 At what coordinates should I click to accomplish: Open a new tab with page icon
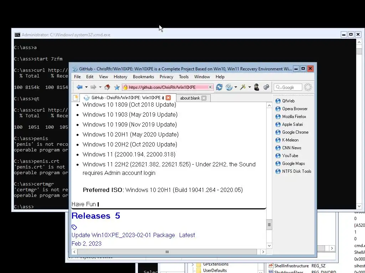[75, 98]
